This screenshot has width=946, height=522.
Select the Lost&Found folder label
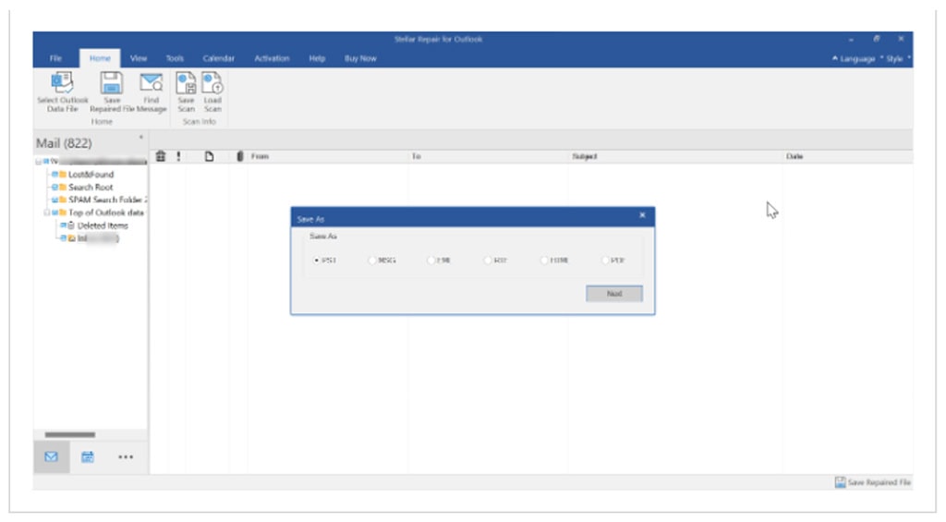coord(91,175)
